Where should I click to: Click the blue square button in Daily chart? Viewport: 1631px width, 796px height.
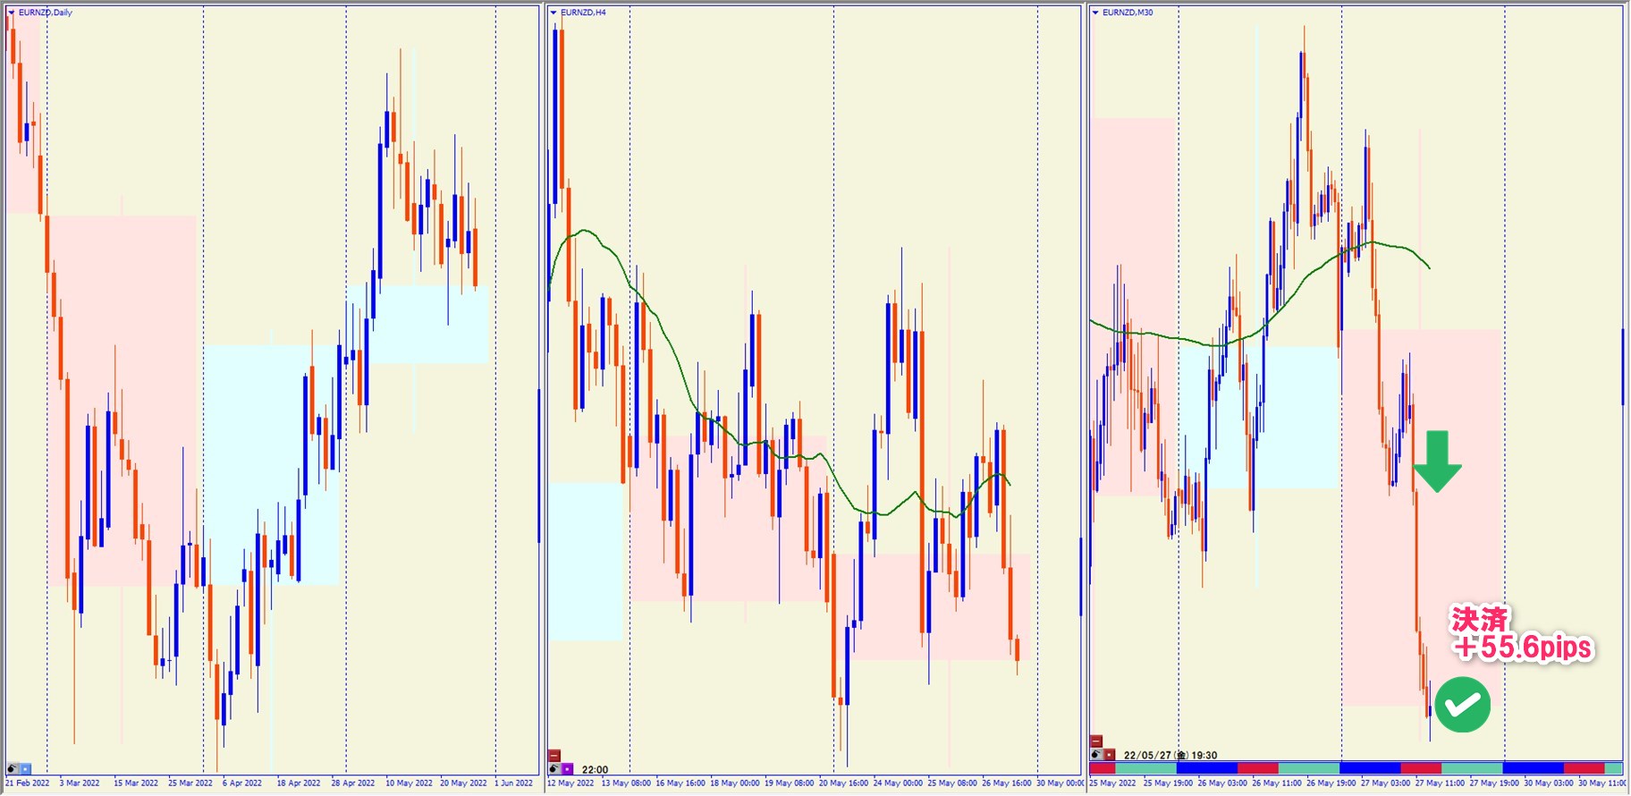point(25,768)
